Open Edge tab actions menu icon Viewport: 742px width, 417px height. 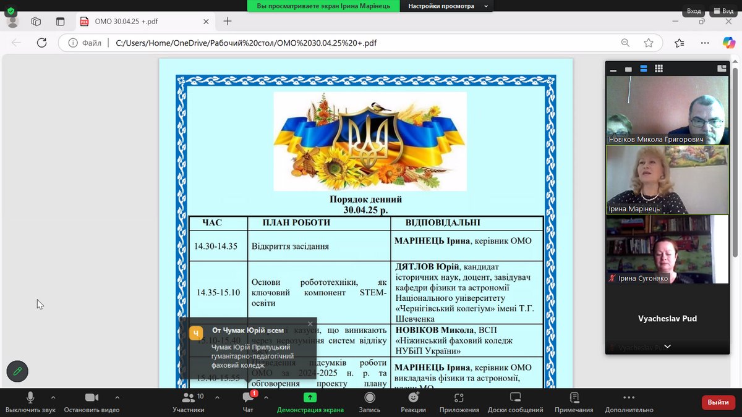click(x=60, y=22)
